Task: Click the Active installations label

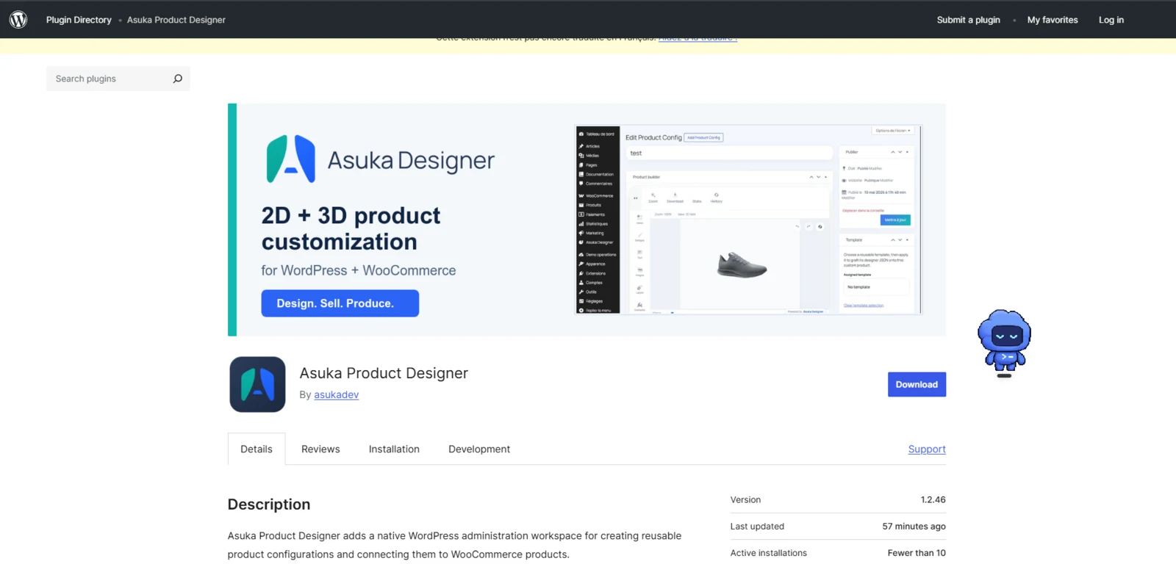Action: click(768, 553)
